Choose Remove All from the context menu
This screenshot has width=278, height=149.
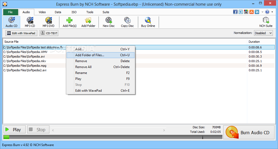[100, 67]
